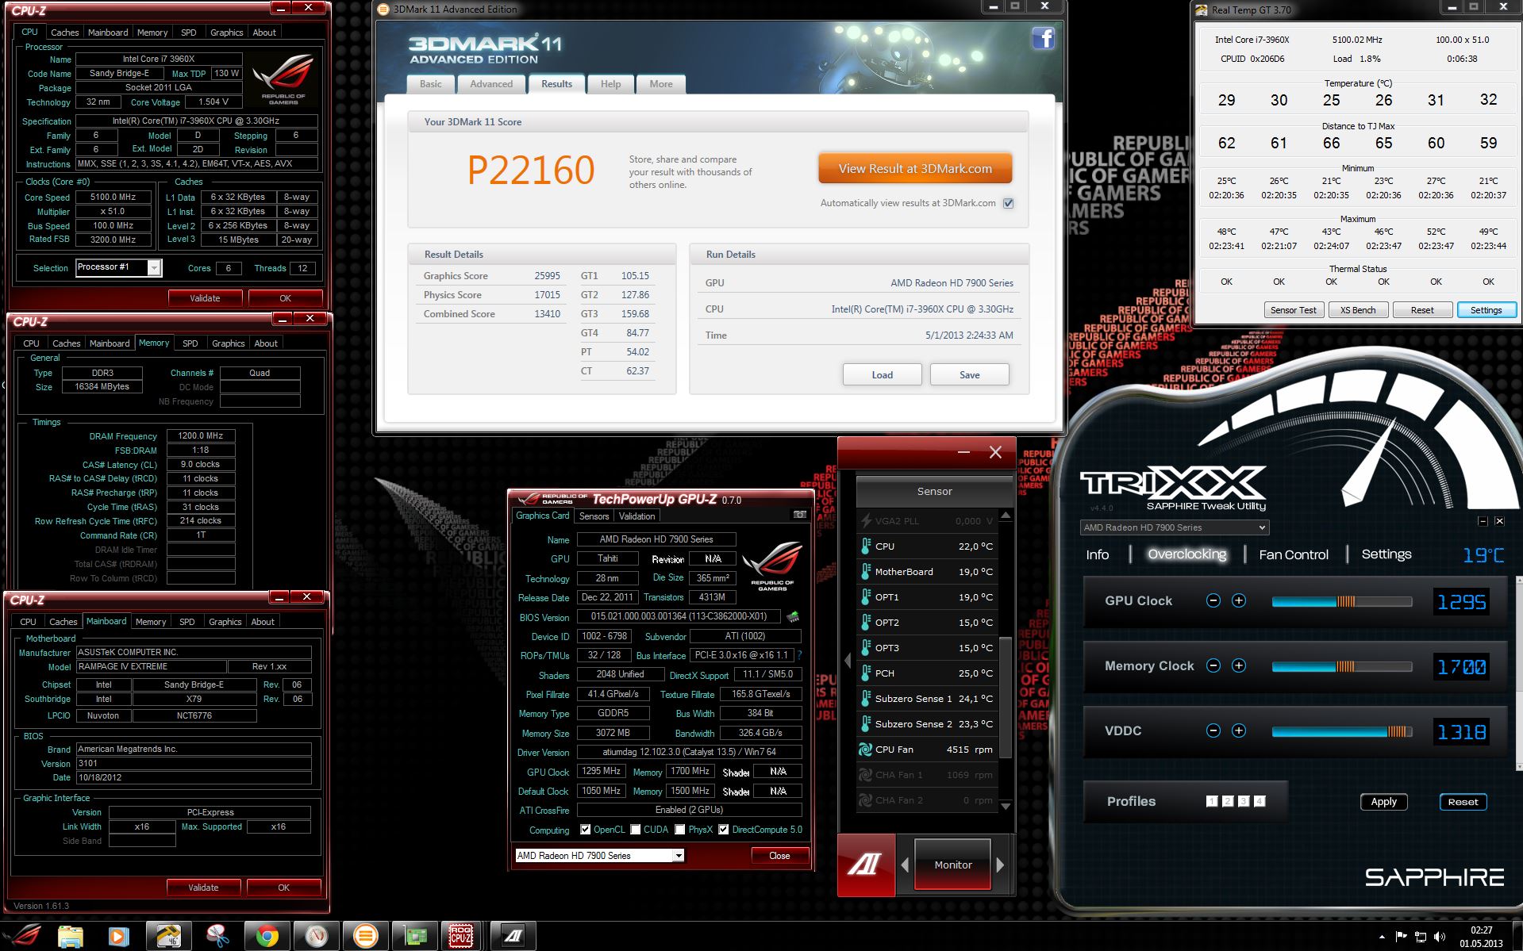This screenshot has width=1523, height=951.
Task: Select TRIXX profile 4
Action: coord(1259,801)
